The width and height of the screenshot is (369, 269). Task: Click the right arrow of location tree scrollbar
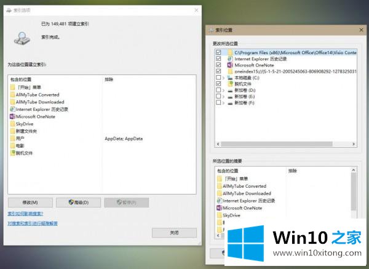pos(354,144)
